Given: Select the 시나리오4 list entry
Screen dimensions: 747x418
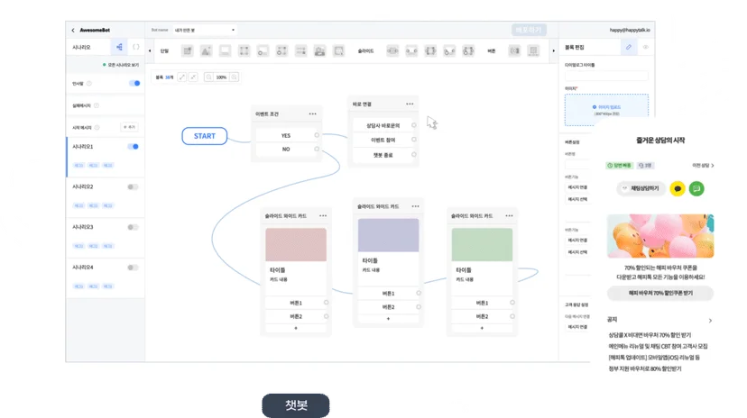Looking at the screenshot, I should tap(106, 278).
